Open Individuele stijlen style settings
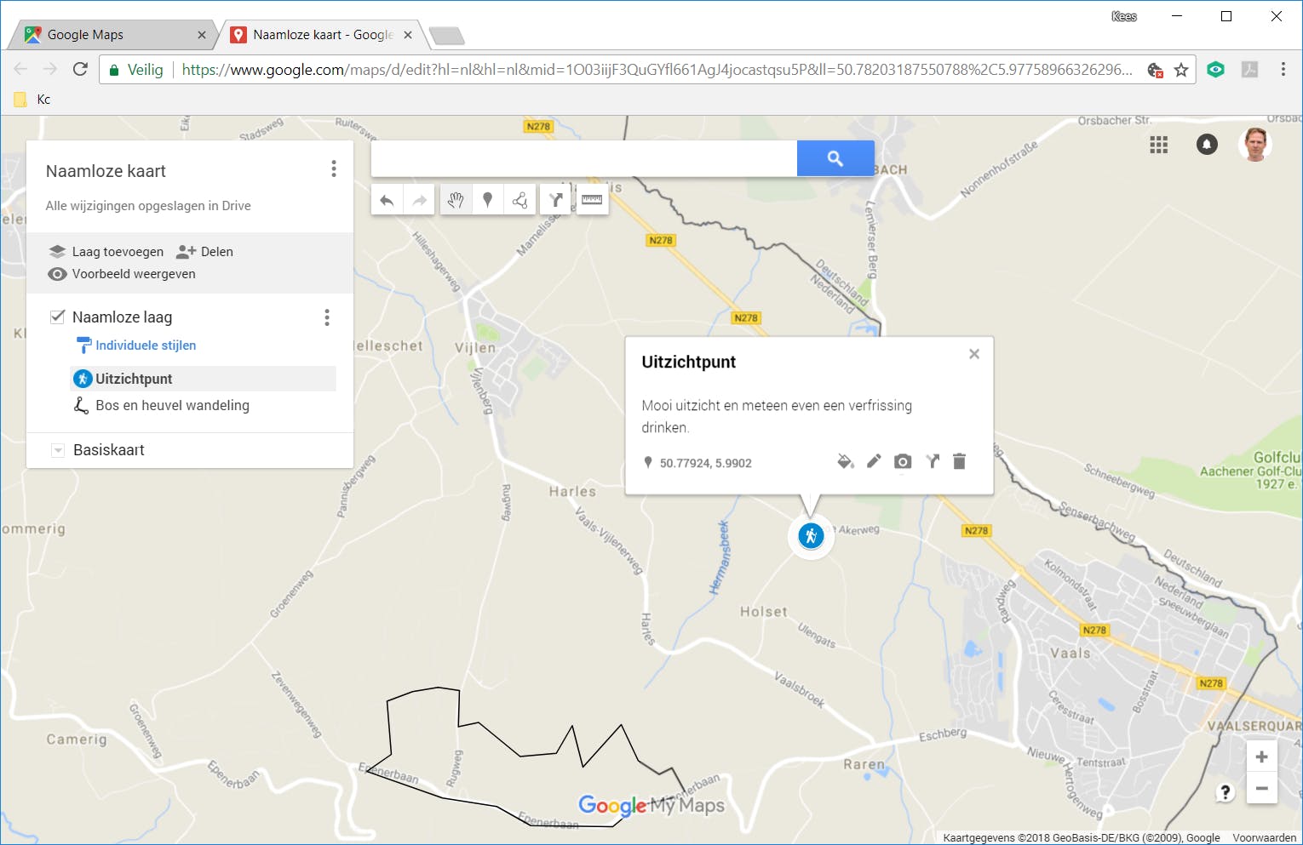1303x845 pixels. 136,345
